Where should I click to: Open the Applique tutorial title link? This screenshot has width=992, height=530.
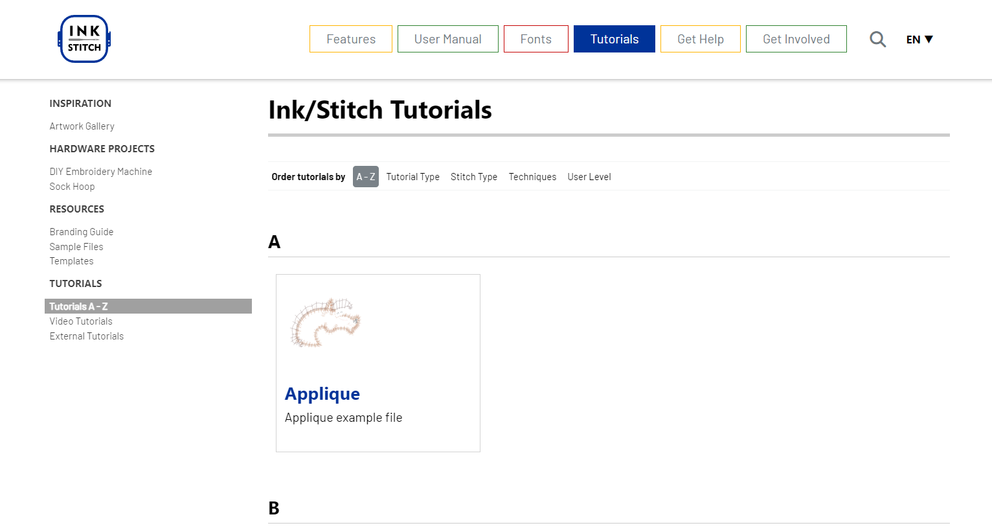pos(322,393)
